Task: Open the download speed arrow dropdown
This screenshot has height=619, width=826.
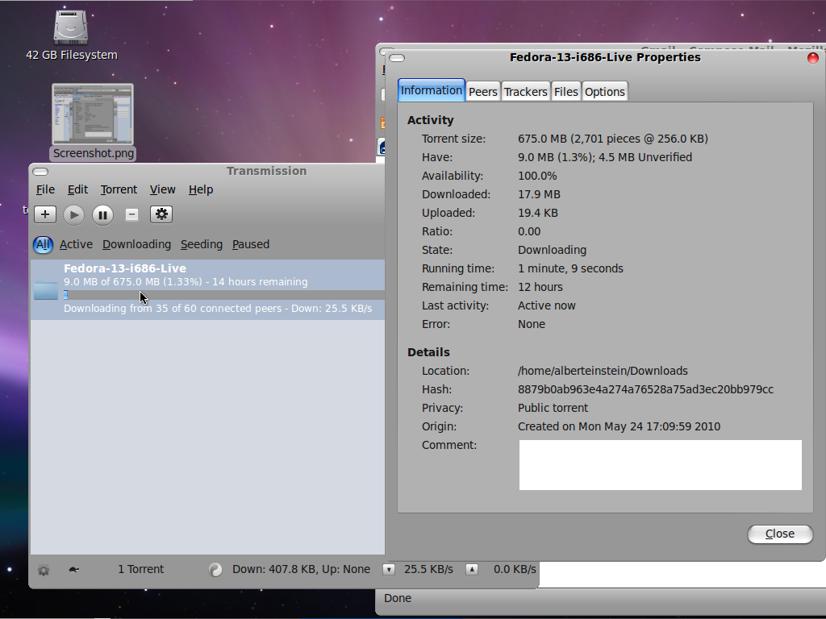Action: [389, 569]
